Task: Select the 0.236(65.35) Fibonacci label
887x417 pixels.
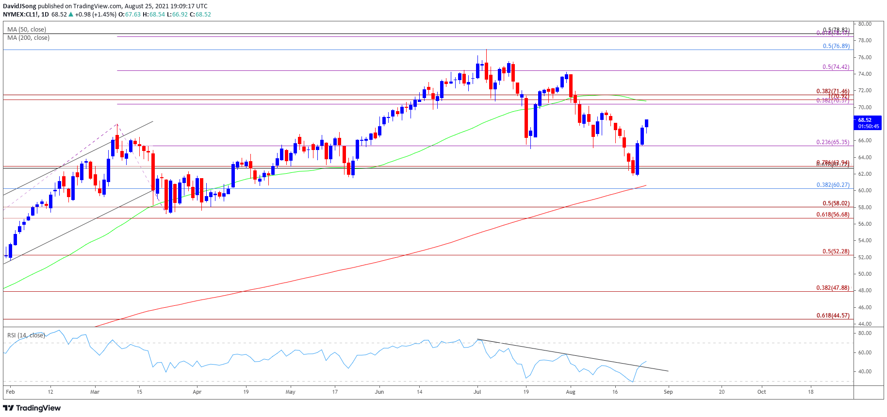Action: coord(833,142)
